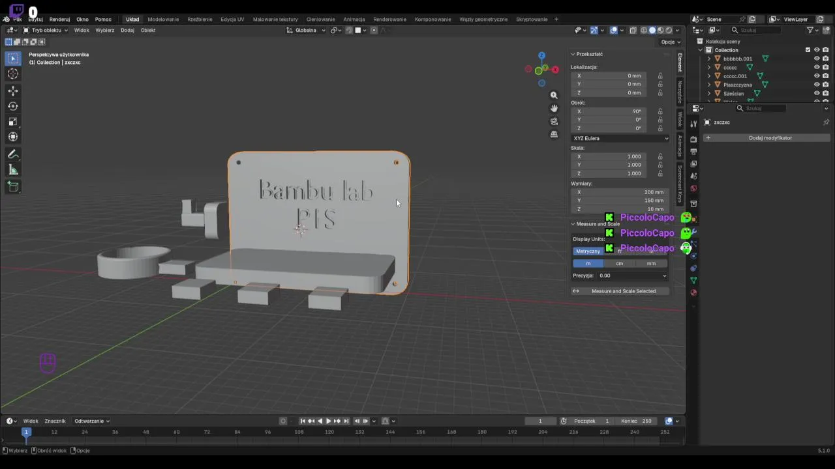Open the Collection properties box tab icon
The image size is (835, 469).
pos(693,204)
